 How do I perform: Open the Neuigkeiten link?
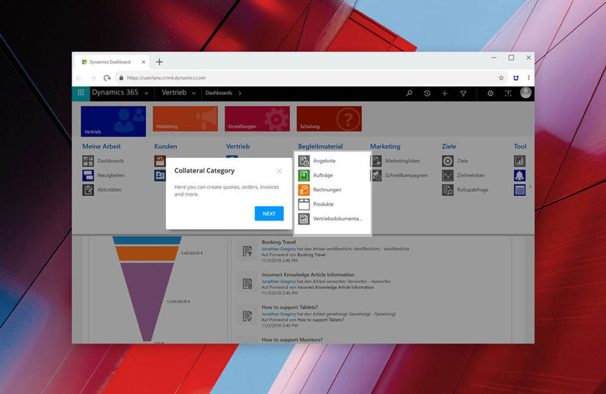[111, 175]
